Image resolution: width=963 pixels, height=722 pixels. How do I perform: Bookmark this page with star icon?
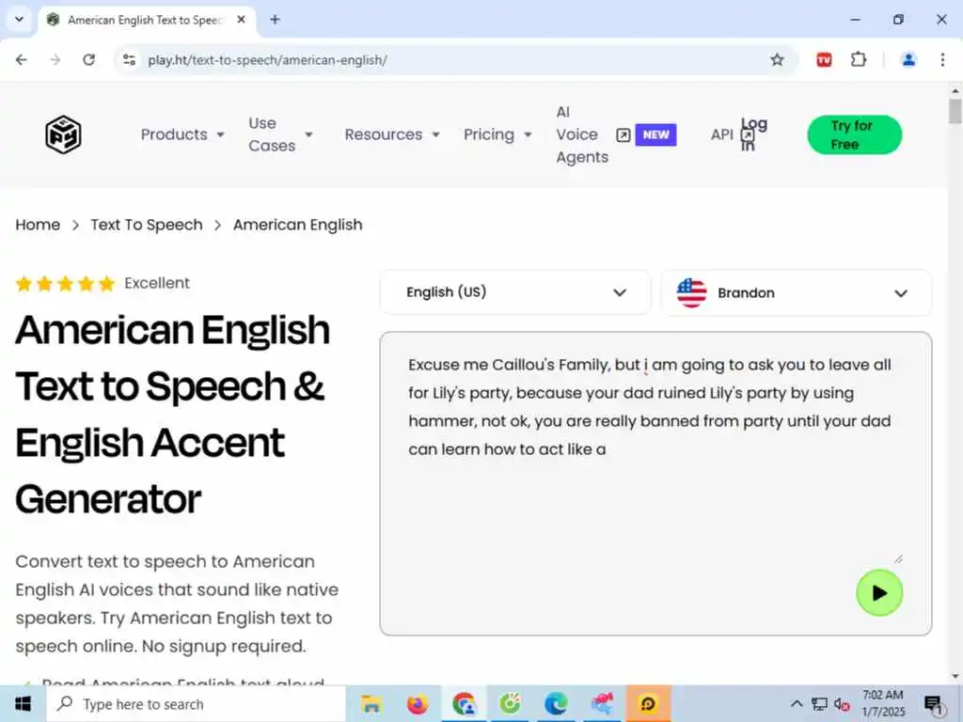click(777, 59)
